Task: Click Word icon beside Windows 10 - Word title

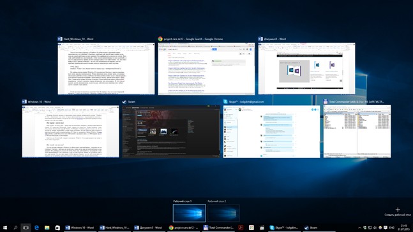Action: (24, 101)
